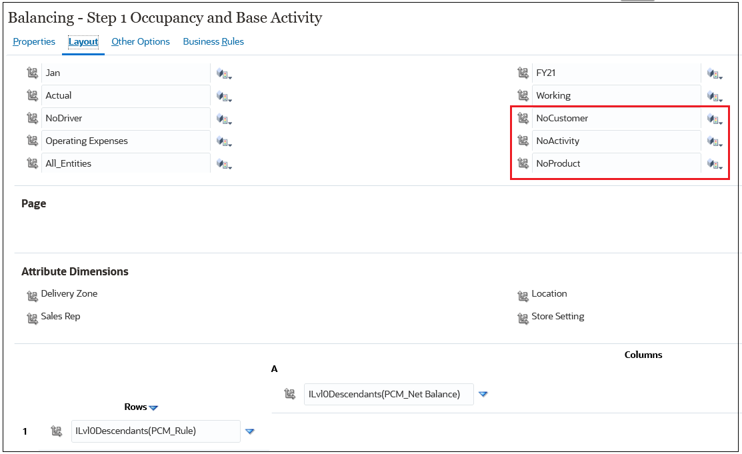Open member selector for FY21
Screen dimensions: 742x454
pos(715,73)
